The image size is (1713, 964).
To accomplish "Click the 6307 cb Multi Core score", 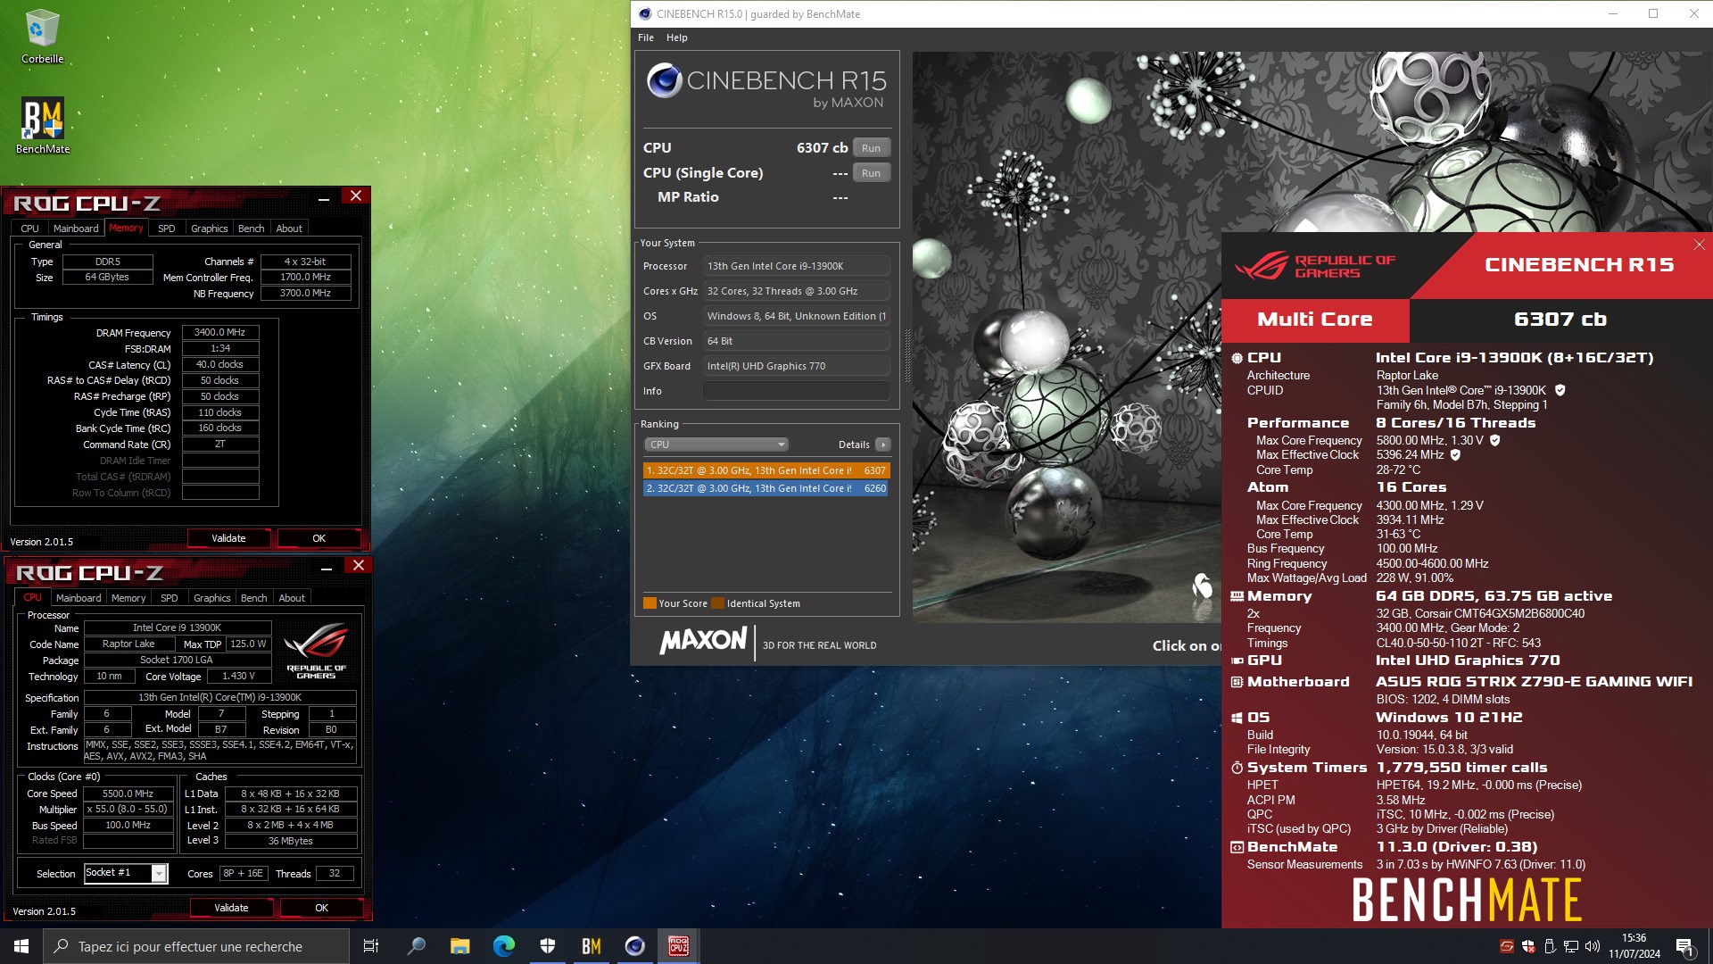I will 1560,320.
